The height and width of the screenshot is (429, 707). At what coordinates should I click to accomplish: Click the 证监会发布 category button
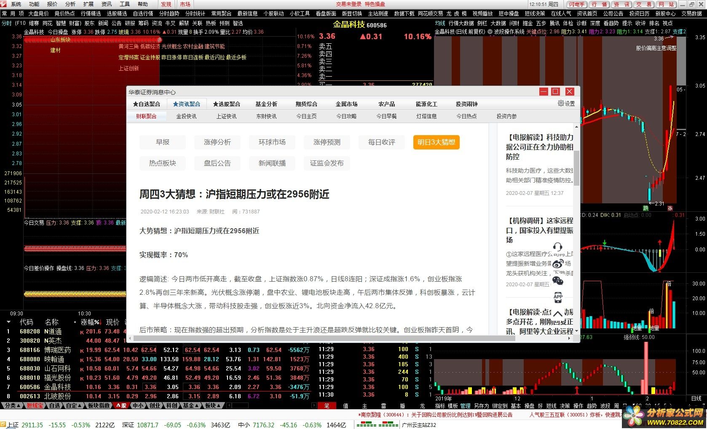coord(327,163)
